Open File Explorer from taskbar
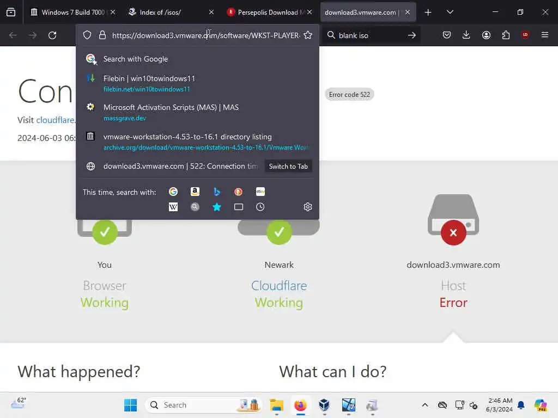The image size is (558, 418). click(x=276, y=405)
